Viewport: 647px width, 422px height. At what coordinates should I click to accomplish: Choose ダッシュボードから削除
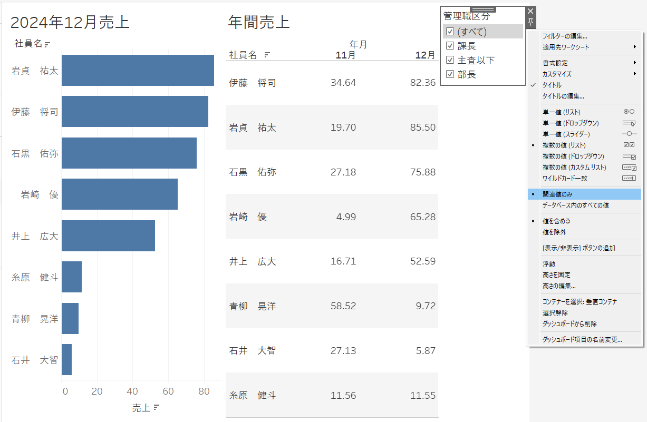pos(584,323)
